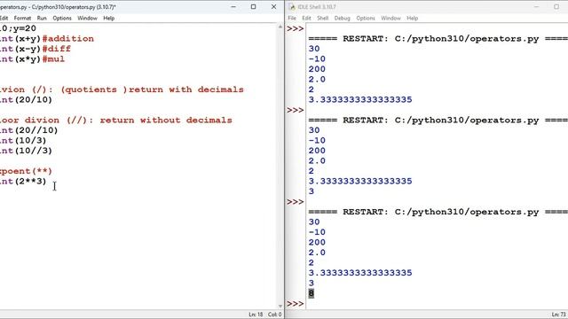Click the Ln: 18 indicator in editor status bar
This screenshot has width=568, height=319.
coord(256,315)
